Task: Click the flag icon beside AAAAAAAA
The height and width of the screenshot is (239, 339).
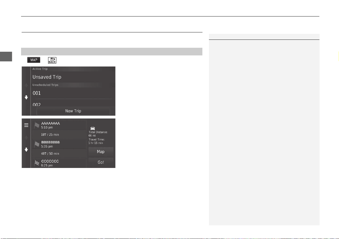Action: [x=37, y=125]
